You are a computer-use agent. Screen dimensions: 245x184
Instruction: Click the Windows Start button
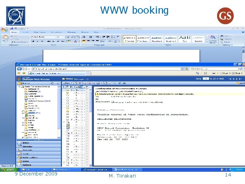point(9,169)
